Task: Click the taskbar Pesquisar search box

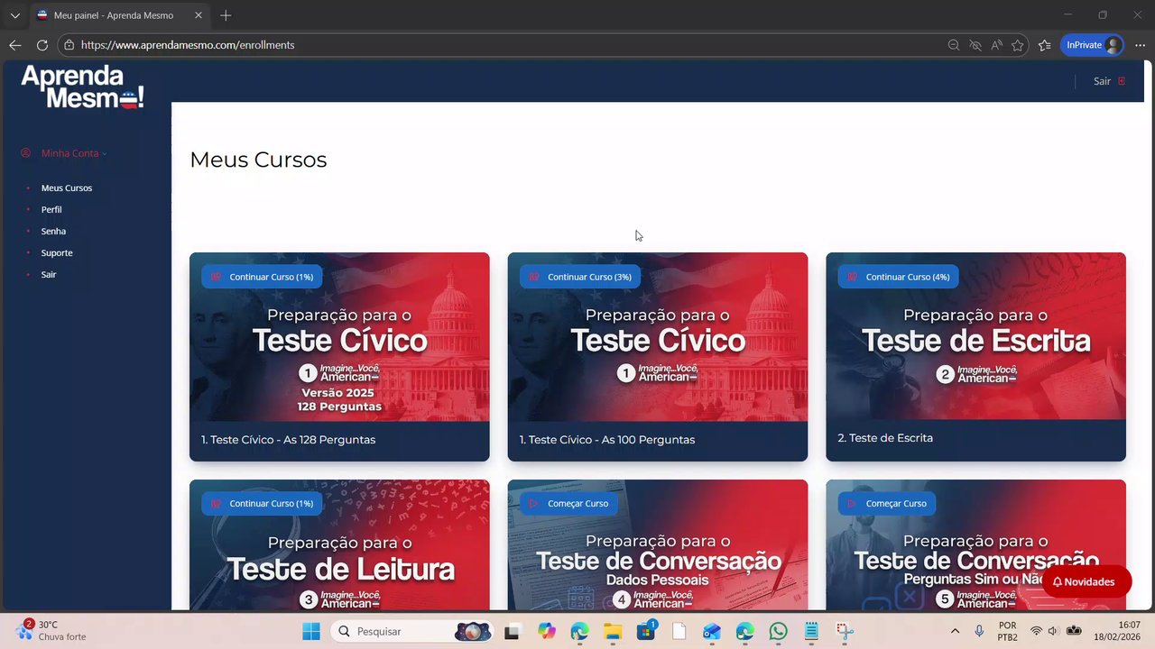Action: pyautogui.click(x=413, y=631)
